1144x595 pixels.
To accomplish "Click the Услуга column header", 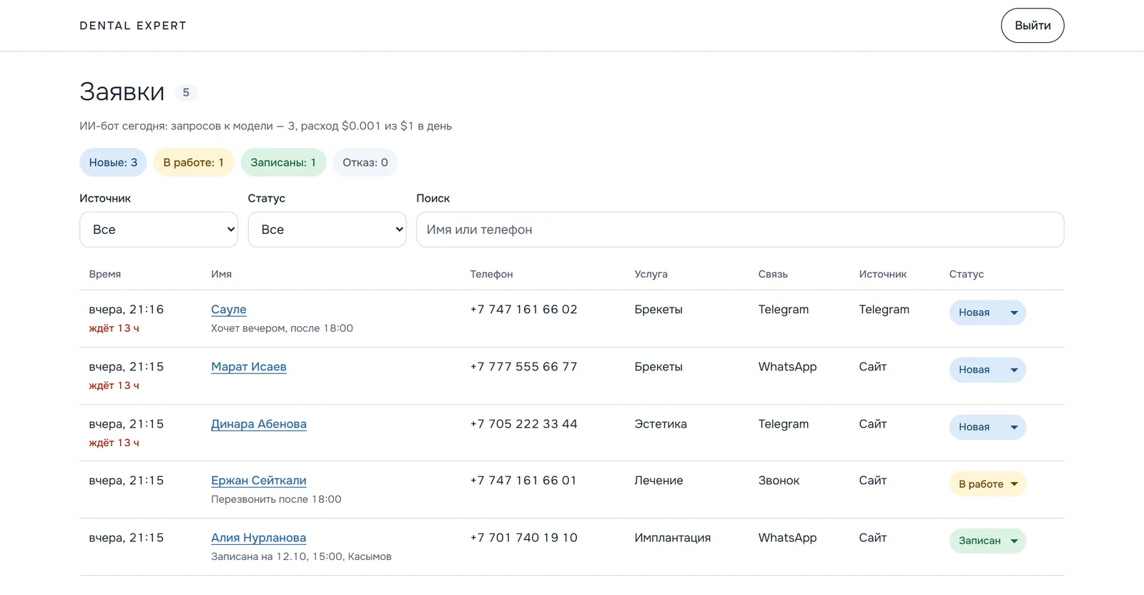I will [651, 274].
